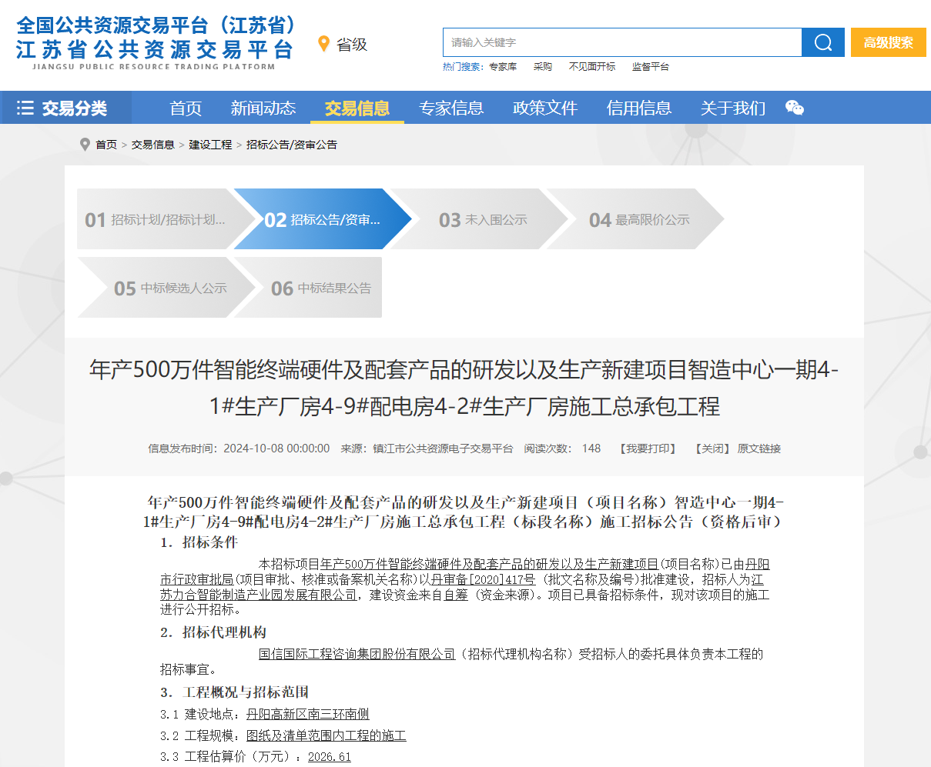This screenshot has height=767, width=931.
Task: Open the 原文链接 original link
Action: pos(759,449)
